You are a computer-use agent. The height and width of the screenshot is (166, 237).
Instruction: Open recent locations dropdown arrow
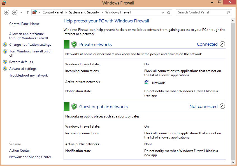coord(22,12)
